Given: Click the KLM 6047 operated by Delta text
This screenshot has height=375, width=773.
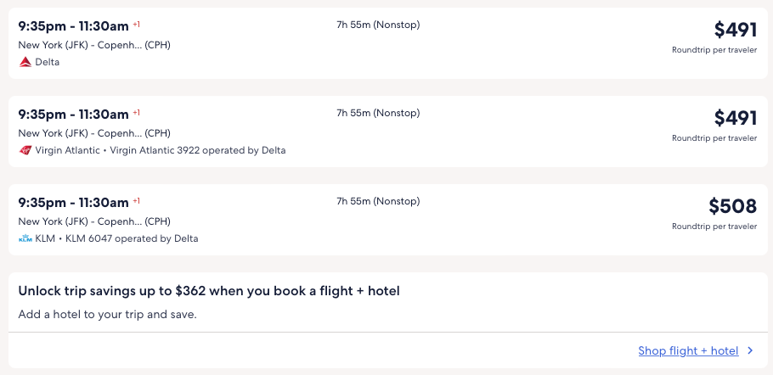Looking at the screenshot, I should (132, 238).
